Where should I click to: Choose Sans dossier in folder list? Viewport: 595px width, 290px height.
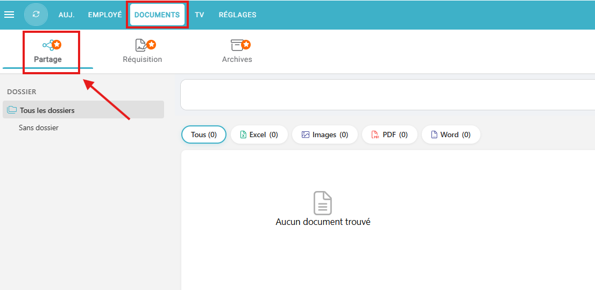[38, 128]
